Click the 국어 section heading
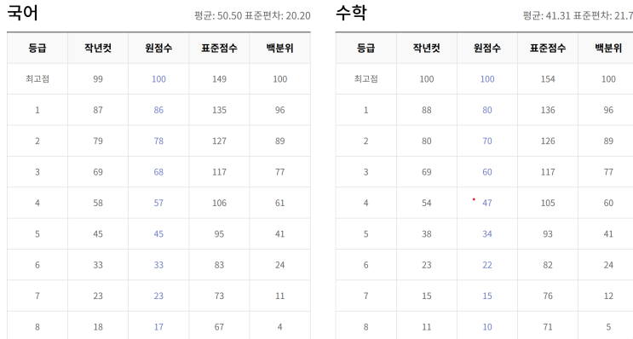The image size is (633, 339). coord(23,13)
